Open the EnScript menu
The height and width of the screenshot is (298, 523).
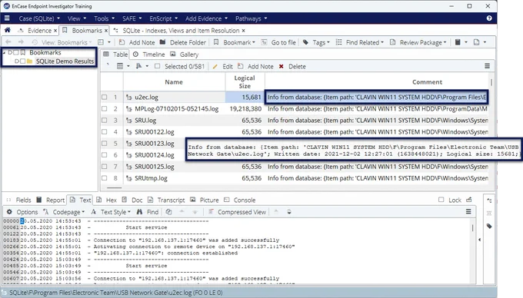163,18
